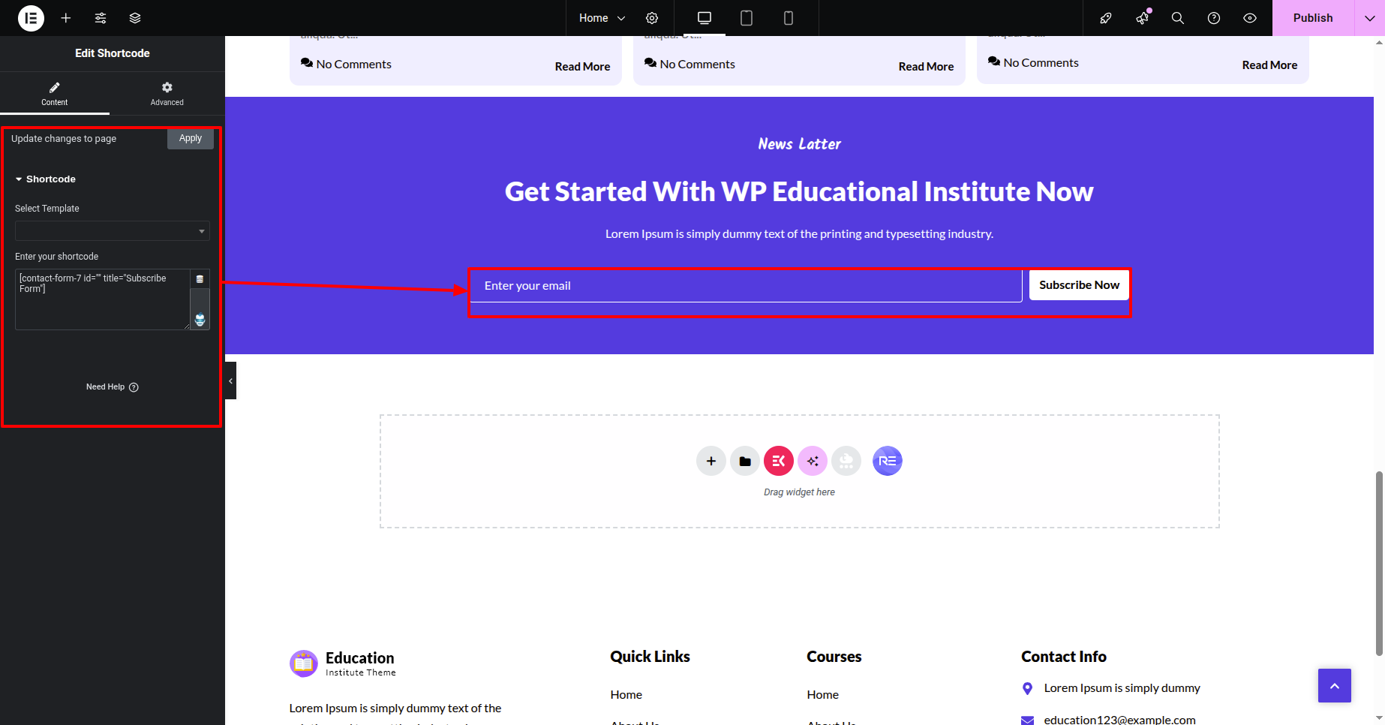Click the scroll to top arrow button
The height and width of the screenshot is (725, 1385).
1335,686
